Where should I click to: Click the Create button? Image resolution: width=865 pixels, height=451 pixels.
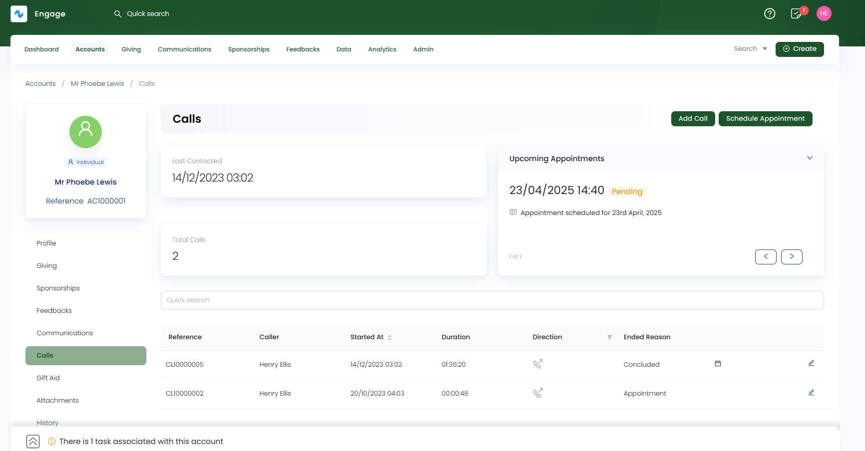[x=800, y=49]
